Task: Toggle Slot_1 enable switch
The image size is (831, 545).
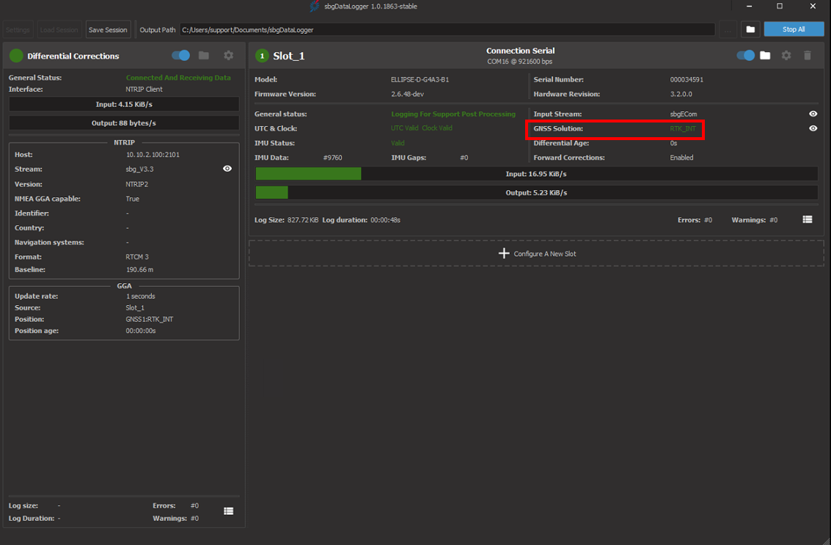Action: pyautogui.click(x=745, y=56)
